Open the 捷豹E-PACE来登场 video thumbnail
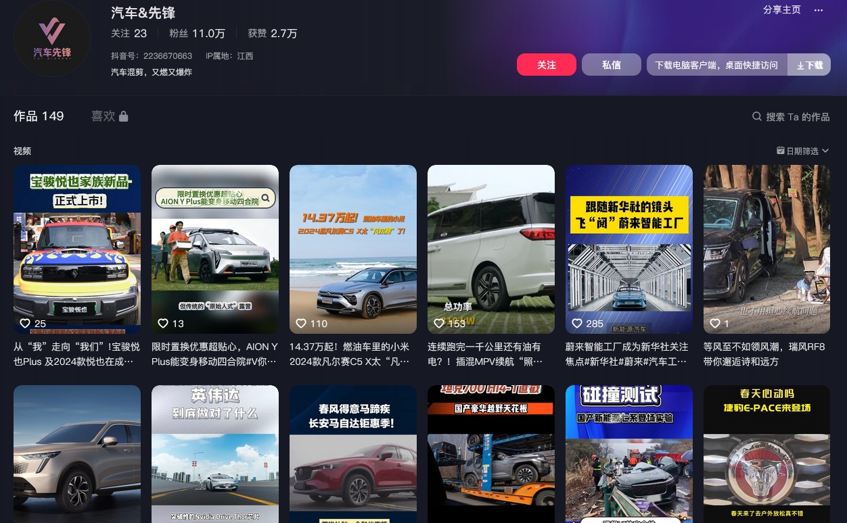Viewport: 847px width, 523px height. coord(767,454)
